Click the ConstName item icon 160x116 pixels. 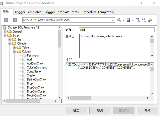pyautogui.click(x=24, y=71)
